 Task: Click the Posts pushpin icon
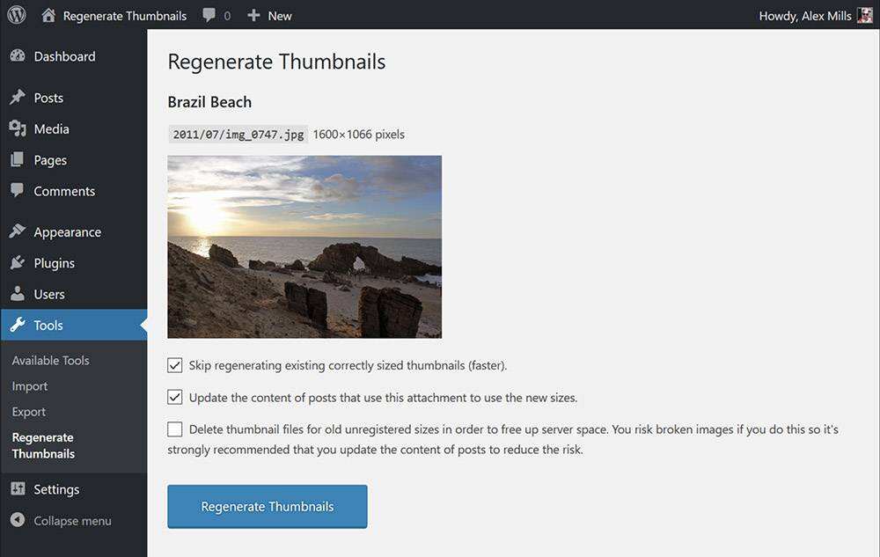18,98
